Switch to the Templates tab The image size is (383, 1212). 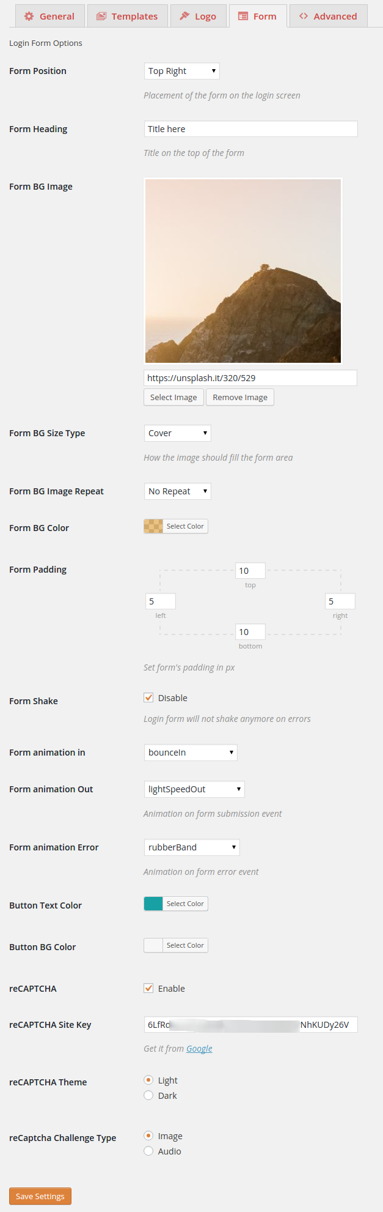(x=127, y=15)
